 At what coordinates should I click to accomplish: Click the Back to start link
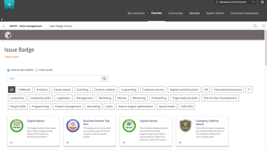(x=11, y=57)
